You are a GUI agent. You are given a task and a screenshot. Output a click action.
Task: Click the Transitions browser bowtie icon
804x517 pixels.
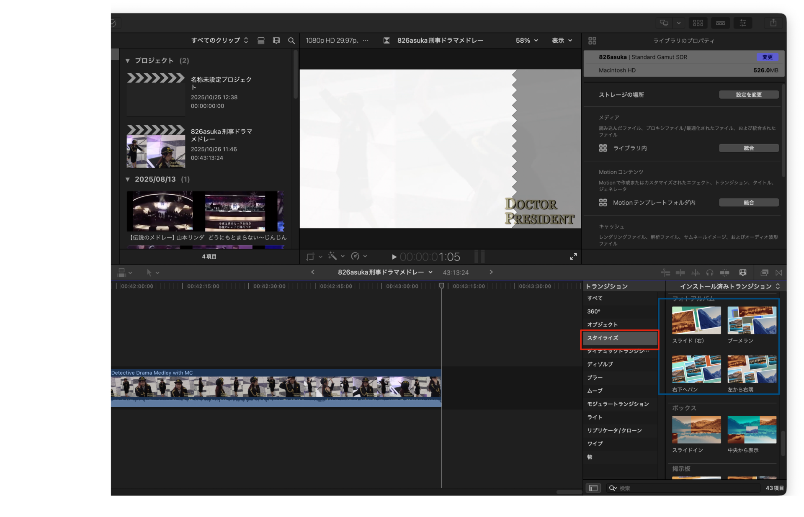point(778,273)
